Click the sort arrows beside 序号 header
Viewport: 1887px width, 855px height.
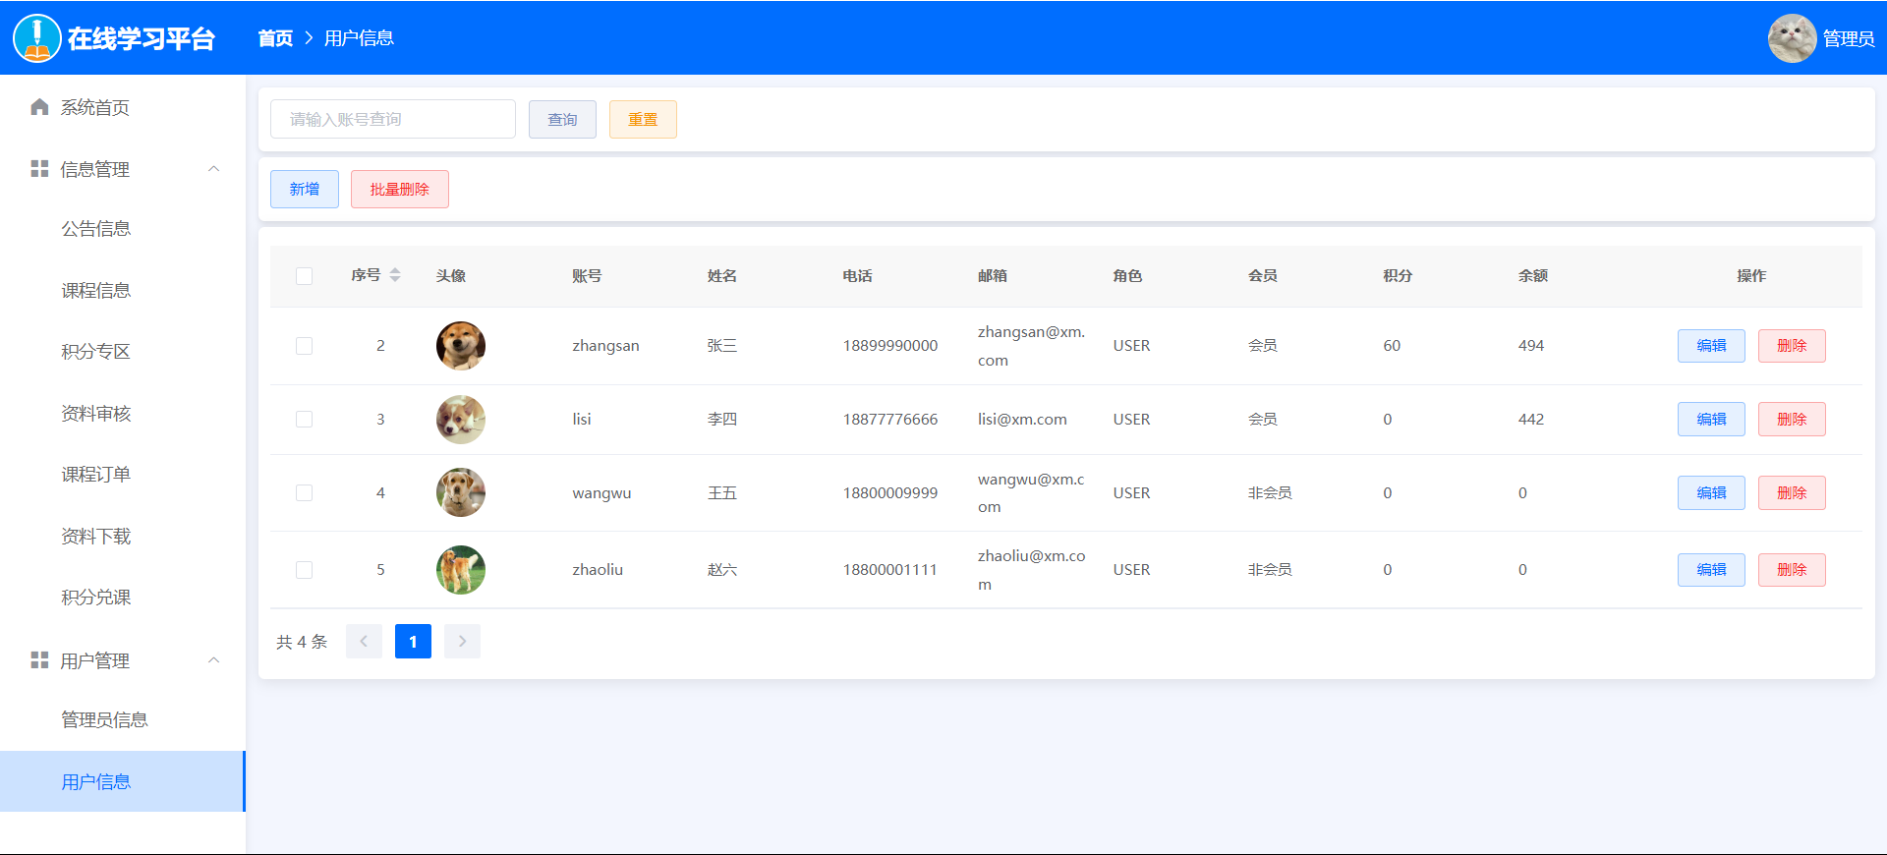pos(395,275)
